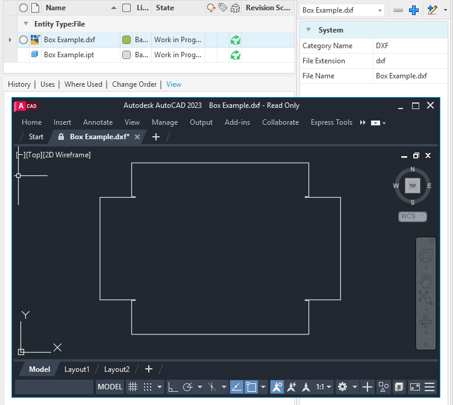Collapse the System properties section
453x405 pixels.
(x=308, y=30)
